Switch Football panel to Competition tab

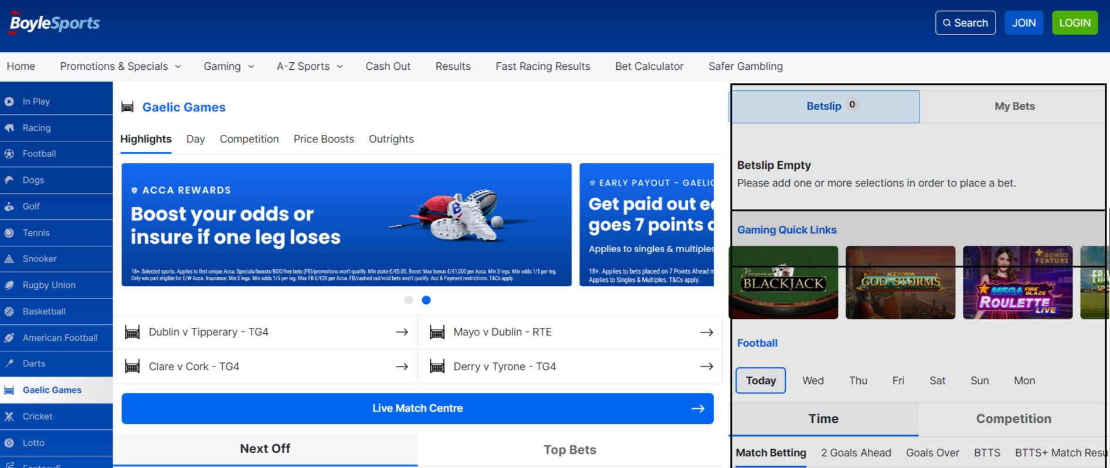point(1013,419)
